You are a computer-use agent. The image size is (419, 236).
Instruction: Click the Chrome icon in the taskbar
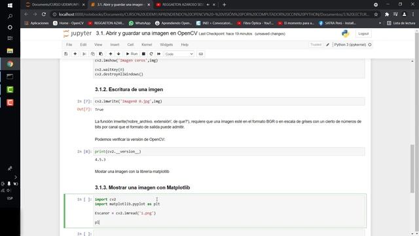(10, 64)
